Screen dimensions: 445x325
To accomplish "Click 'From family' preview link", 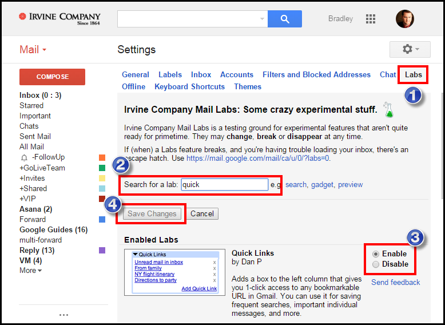I will click(148, 268).
